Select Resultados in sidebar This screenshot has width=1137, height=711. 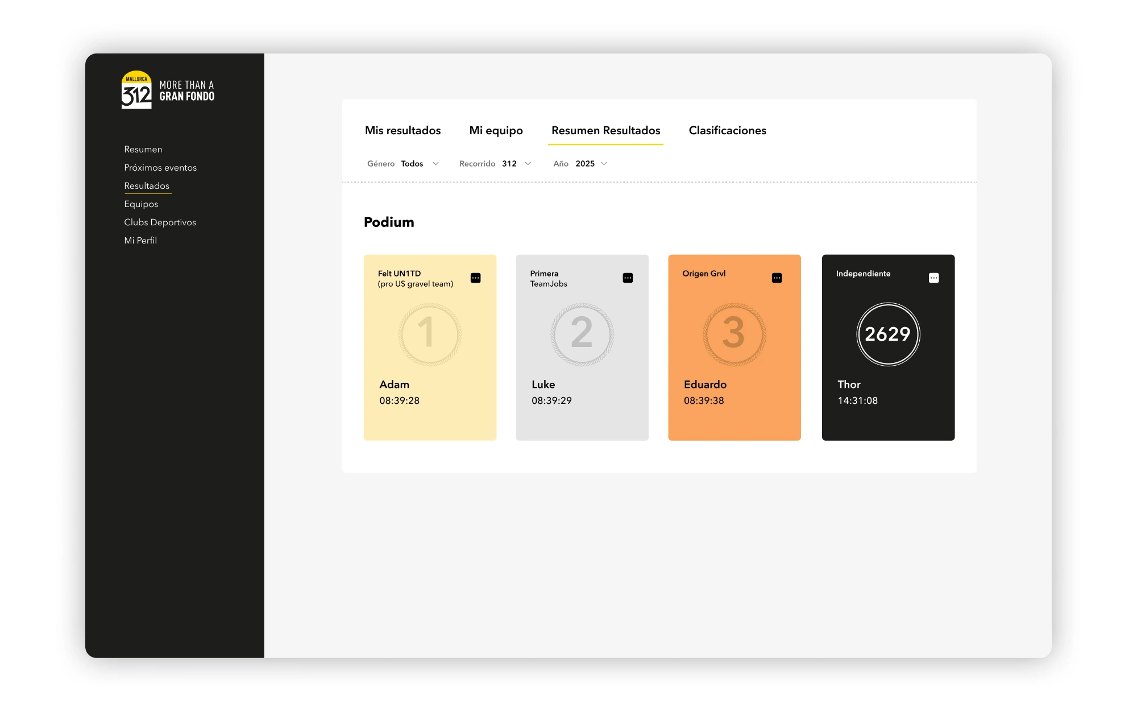coord(147,186)
